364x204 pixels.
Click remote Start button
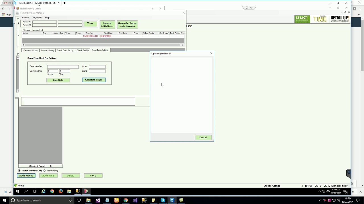pyautogui.click(x=18, y=191)
